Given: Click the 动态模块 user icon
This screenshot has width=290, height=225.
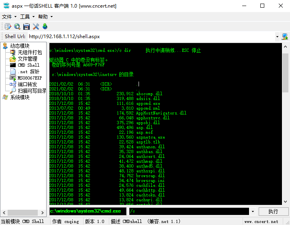Looking at the screenshot, I should (x=5, y=46).
